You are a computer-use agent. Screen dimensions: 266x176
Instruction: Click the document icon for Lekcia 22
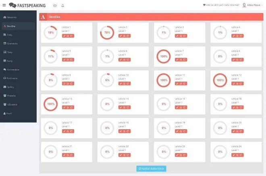point(124,155)
